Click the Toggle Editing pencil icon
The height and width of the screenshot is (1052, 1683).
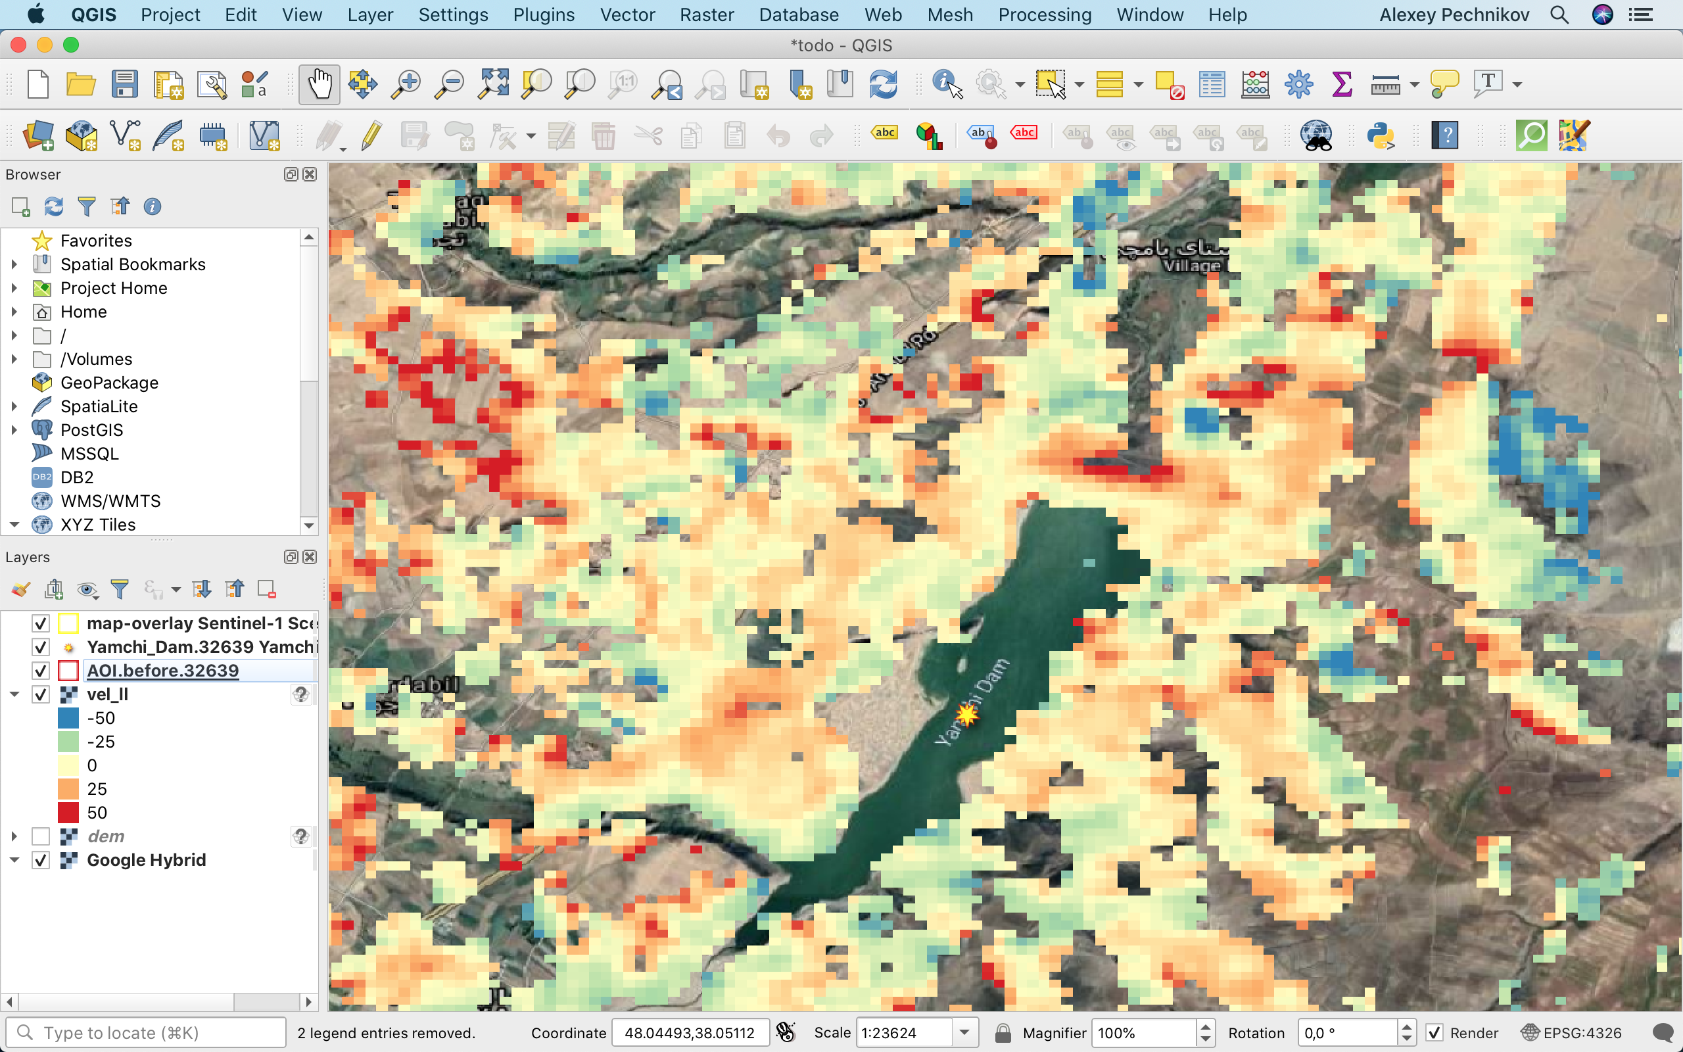371,135
